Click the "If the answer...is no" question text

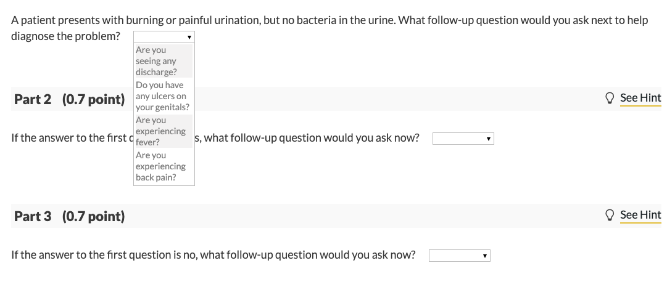[213, 255]
